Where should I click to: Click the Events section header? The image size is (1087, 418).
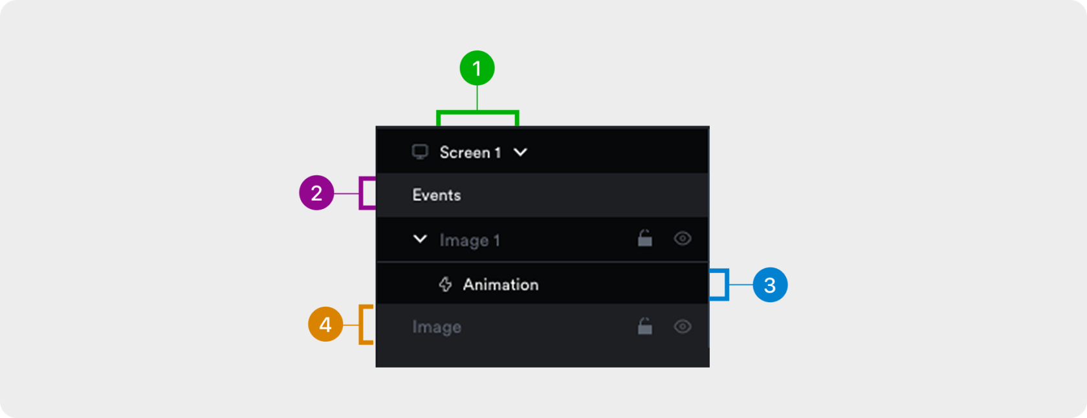[x=437, y=195]
